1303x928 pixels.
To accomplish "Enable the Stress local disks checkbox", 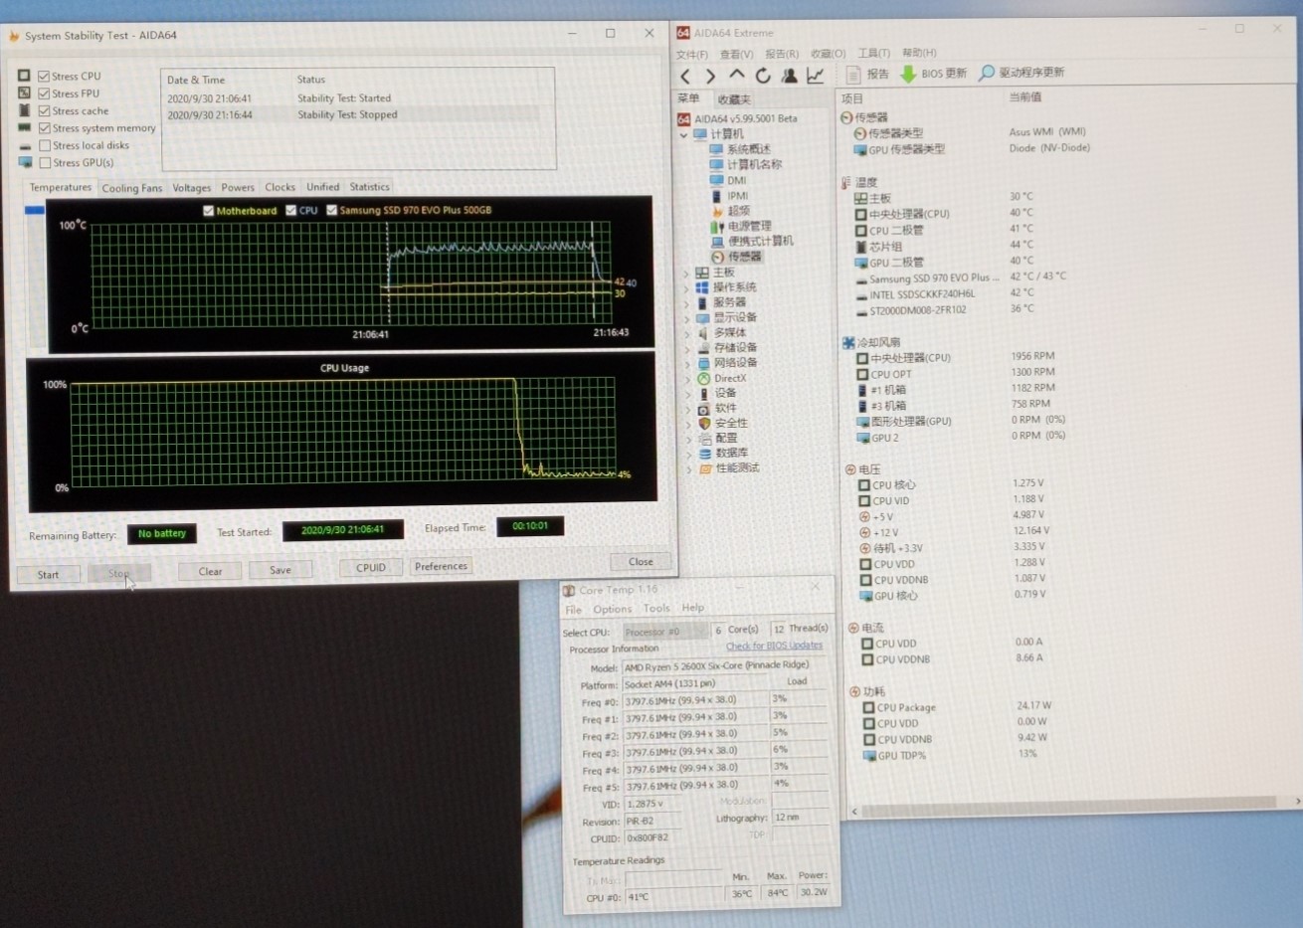I will pos(45,145).
